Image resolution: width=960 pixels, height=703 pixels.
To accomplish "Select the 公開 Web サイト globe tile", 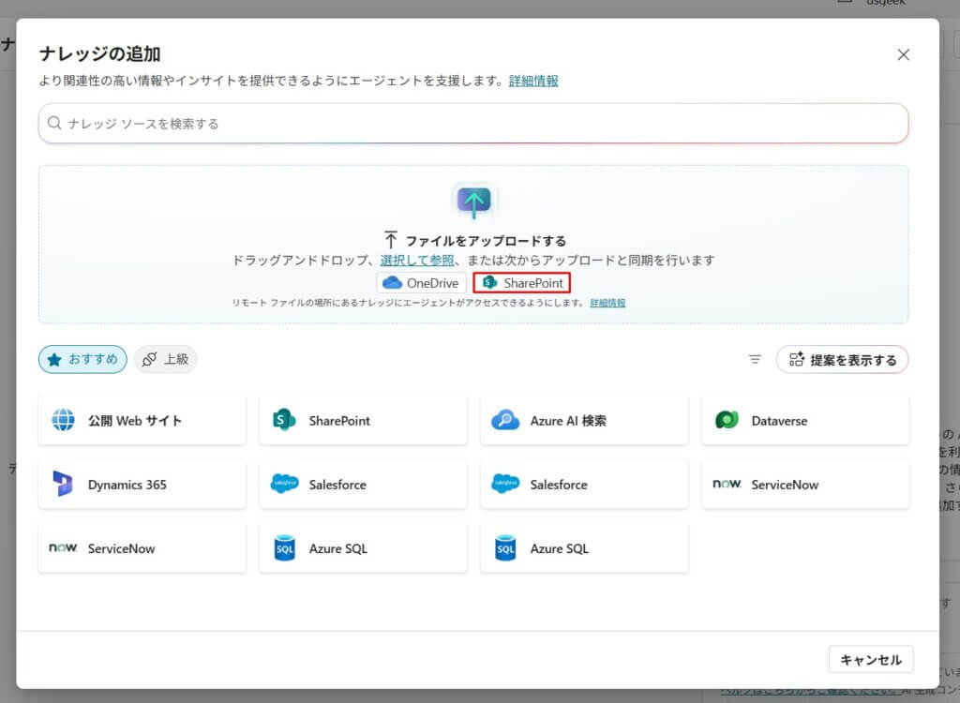I will click(x=142, y=421).
